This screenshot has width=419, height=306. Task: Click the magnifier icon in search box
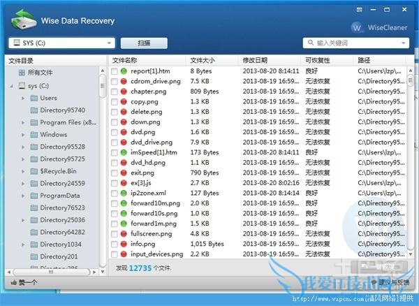pos(311,43)
